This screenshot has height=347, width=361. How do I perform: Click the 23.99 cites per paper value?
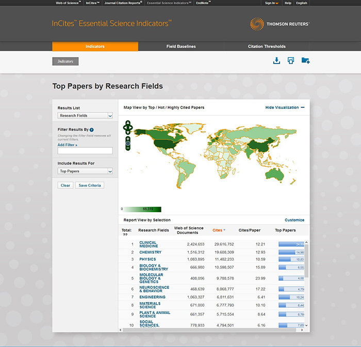tap(260, 278)
